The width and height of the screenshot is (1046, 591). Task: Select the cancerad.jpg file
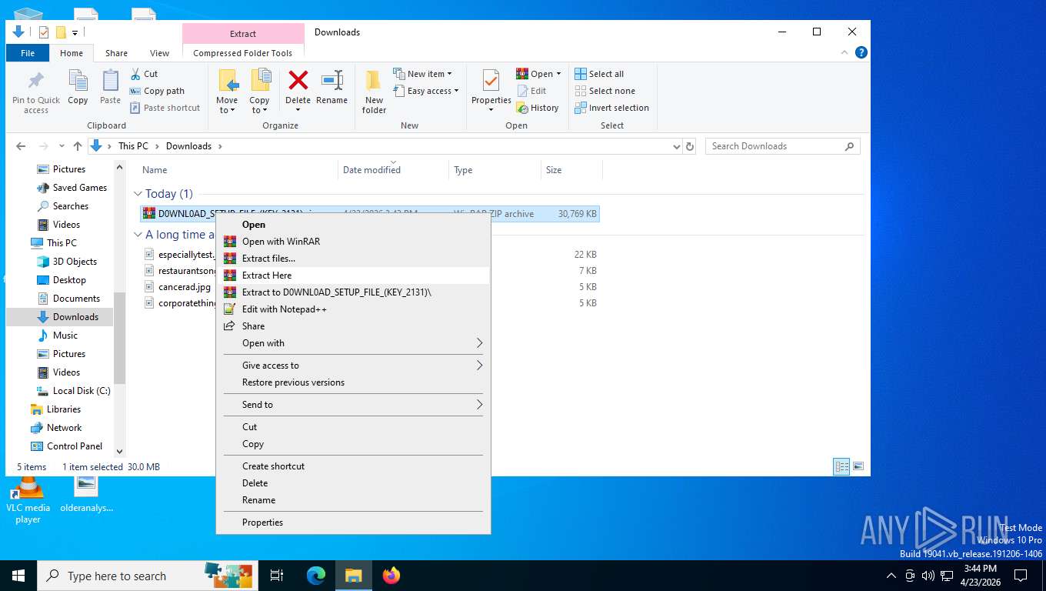click(184, 287)
